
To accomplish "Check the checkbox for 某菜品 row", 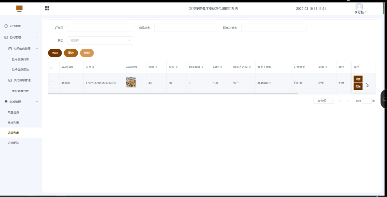I will pyautogui.click(x=52, y=83).
